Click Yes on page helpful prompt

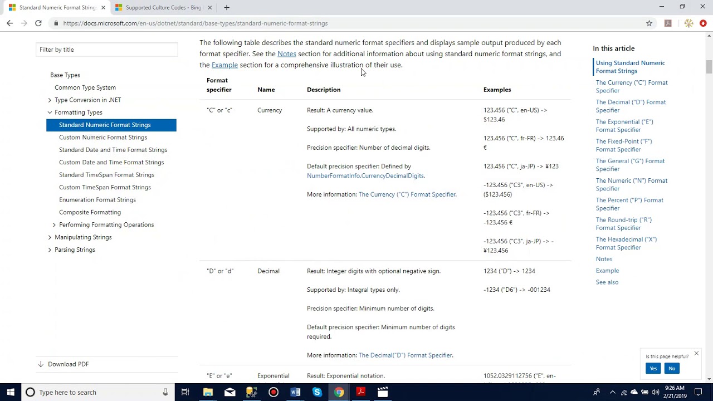(653, 368)
